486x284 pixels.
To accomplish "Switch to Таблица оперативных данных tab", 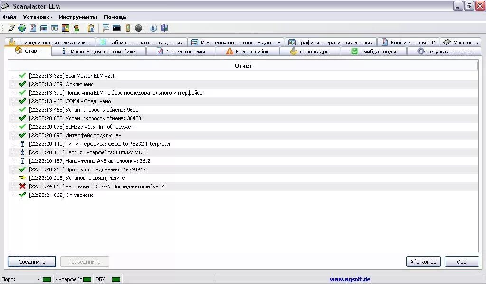I will click(141, 42).
